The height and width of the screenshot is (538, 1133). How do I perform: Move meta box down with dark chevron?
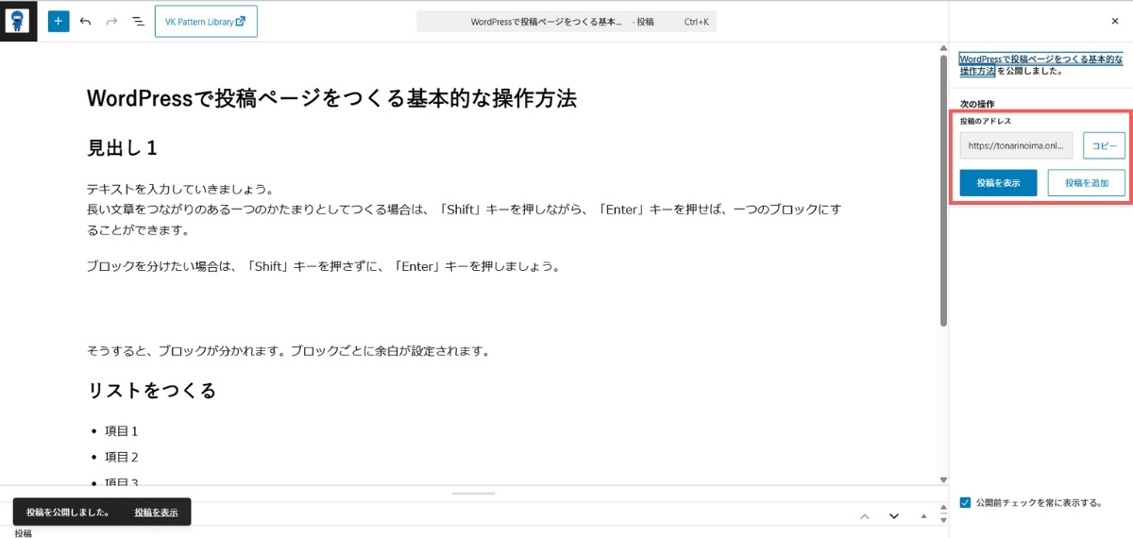[x=893, y=516]
